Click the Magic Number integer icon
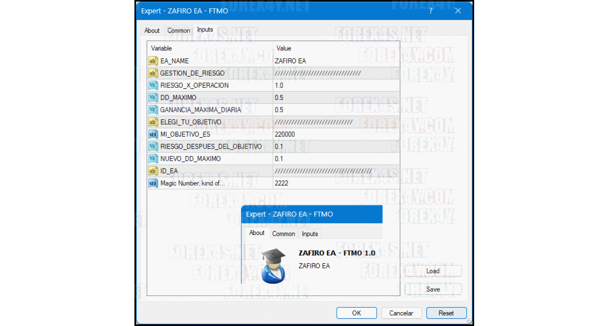The width and height of the screenshot is (609, 326). pyautogui.click(x=153, y=183)
